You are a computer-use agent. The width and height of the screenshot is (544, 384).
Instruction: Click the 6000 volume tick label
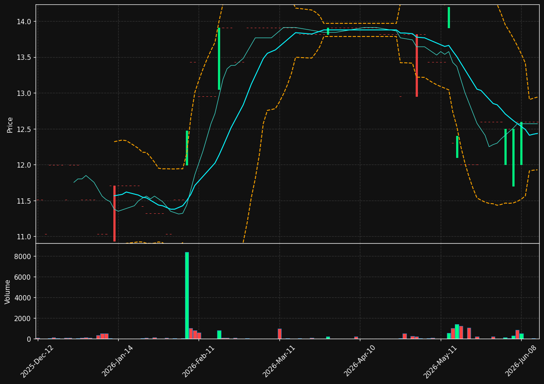pyautogui.click(x=23, y=277)
